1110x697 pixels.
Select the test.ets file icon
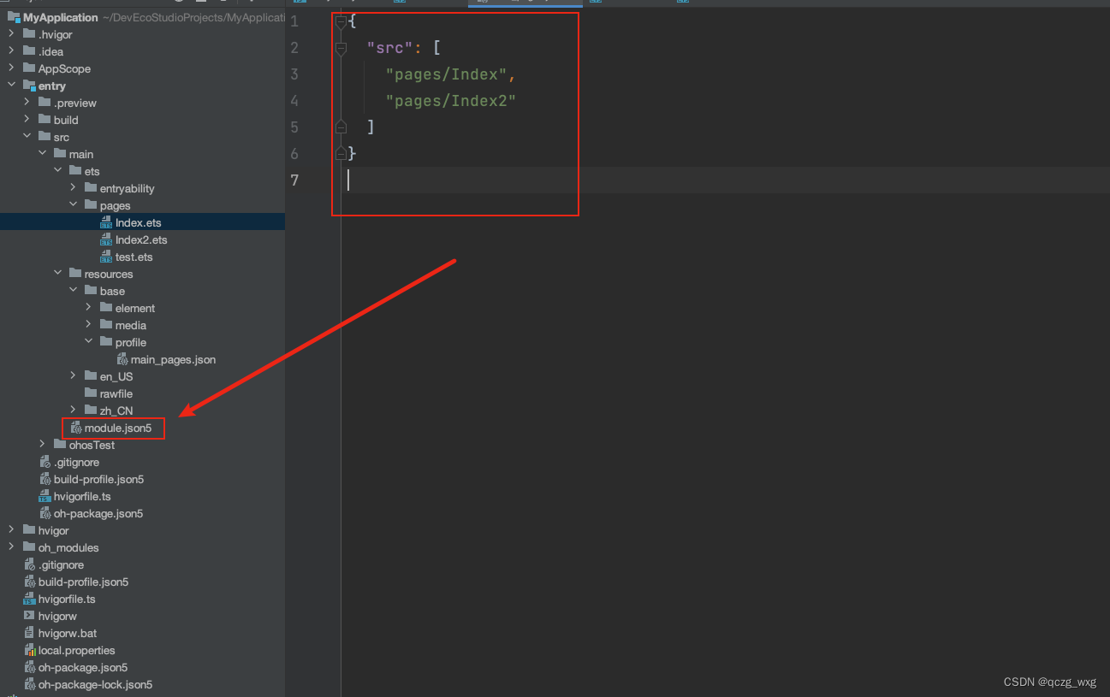106,257
